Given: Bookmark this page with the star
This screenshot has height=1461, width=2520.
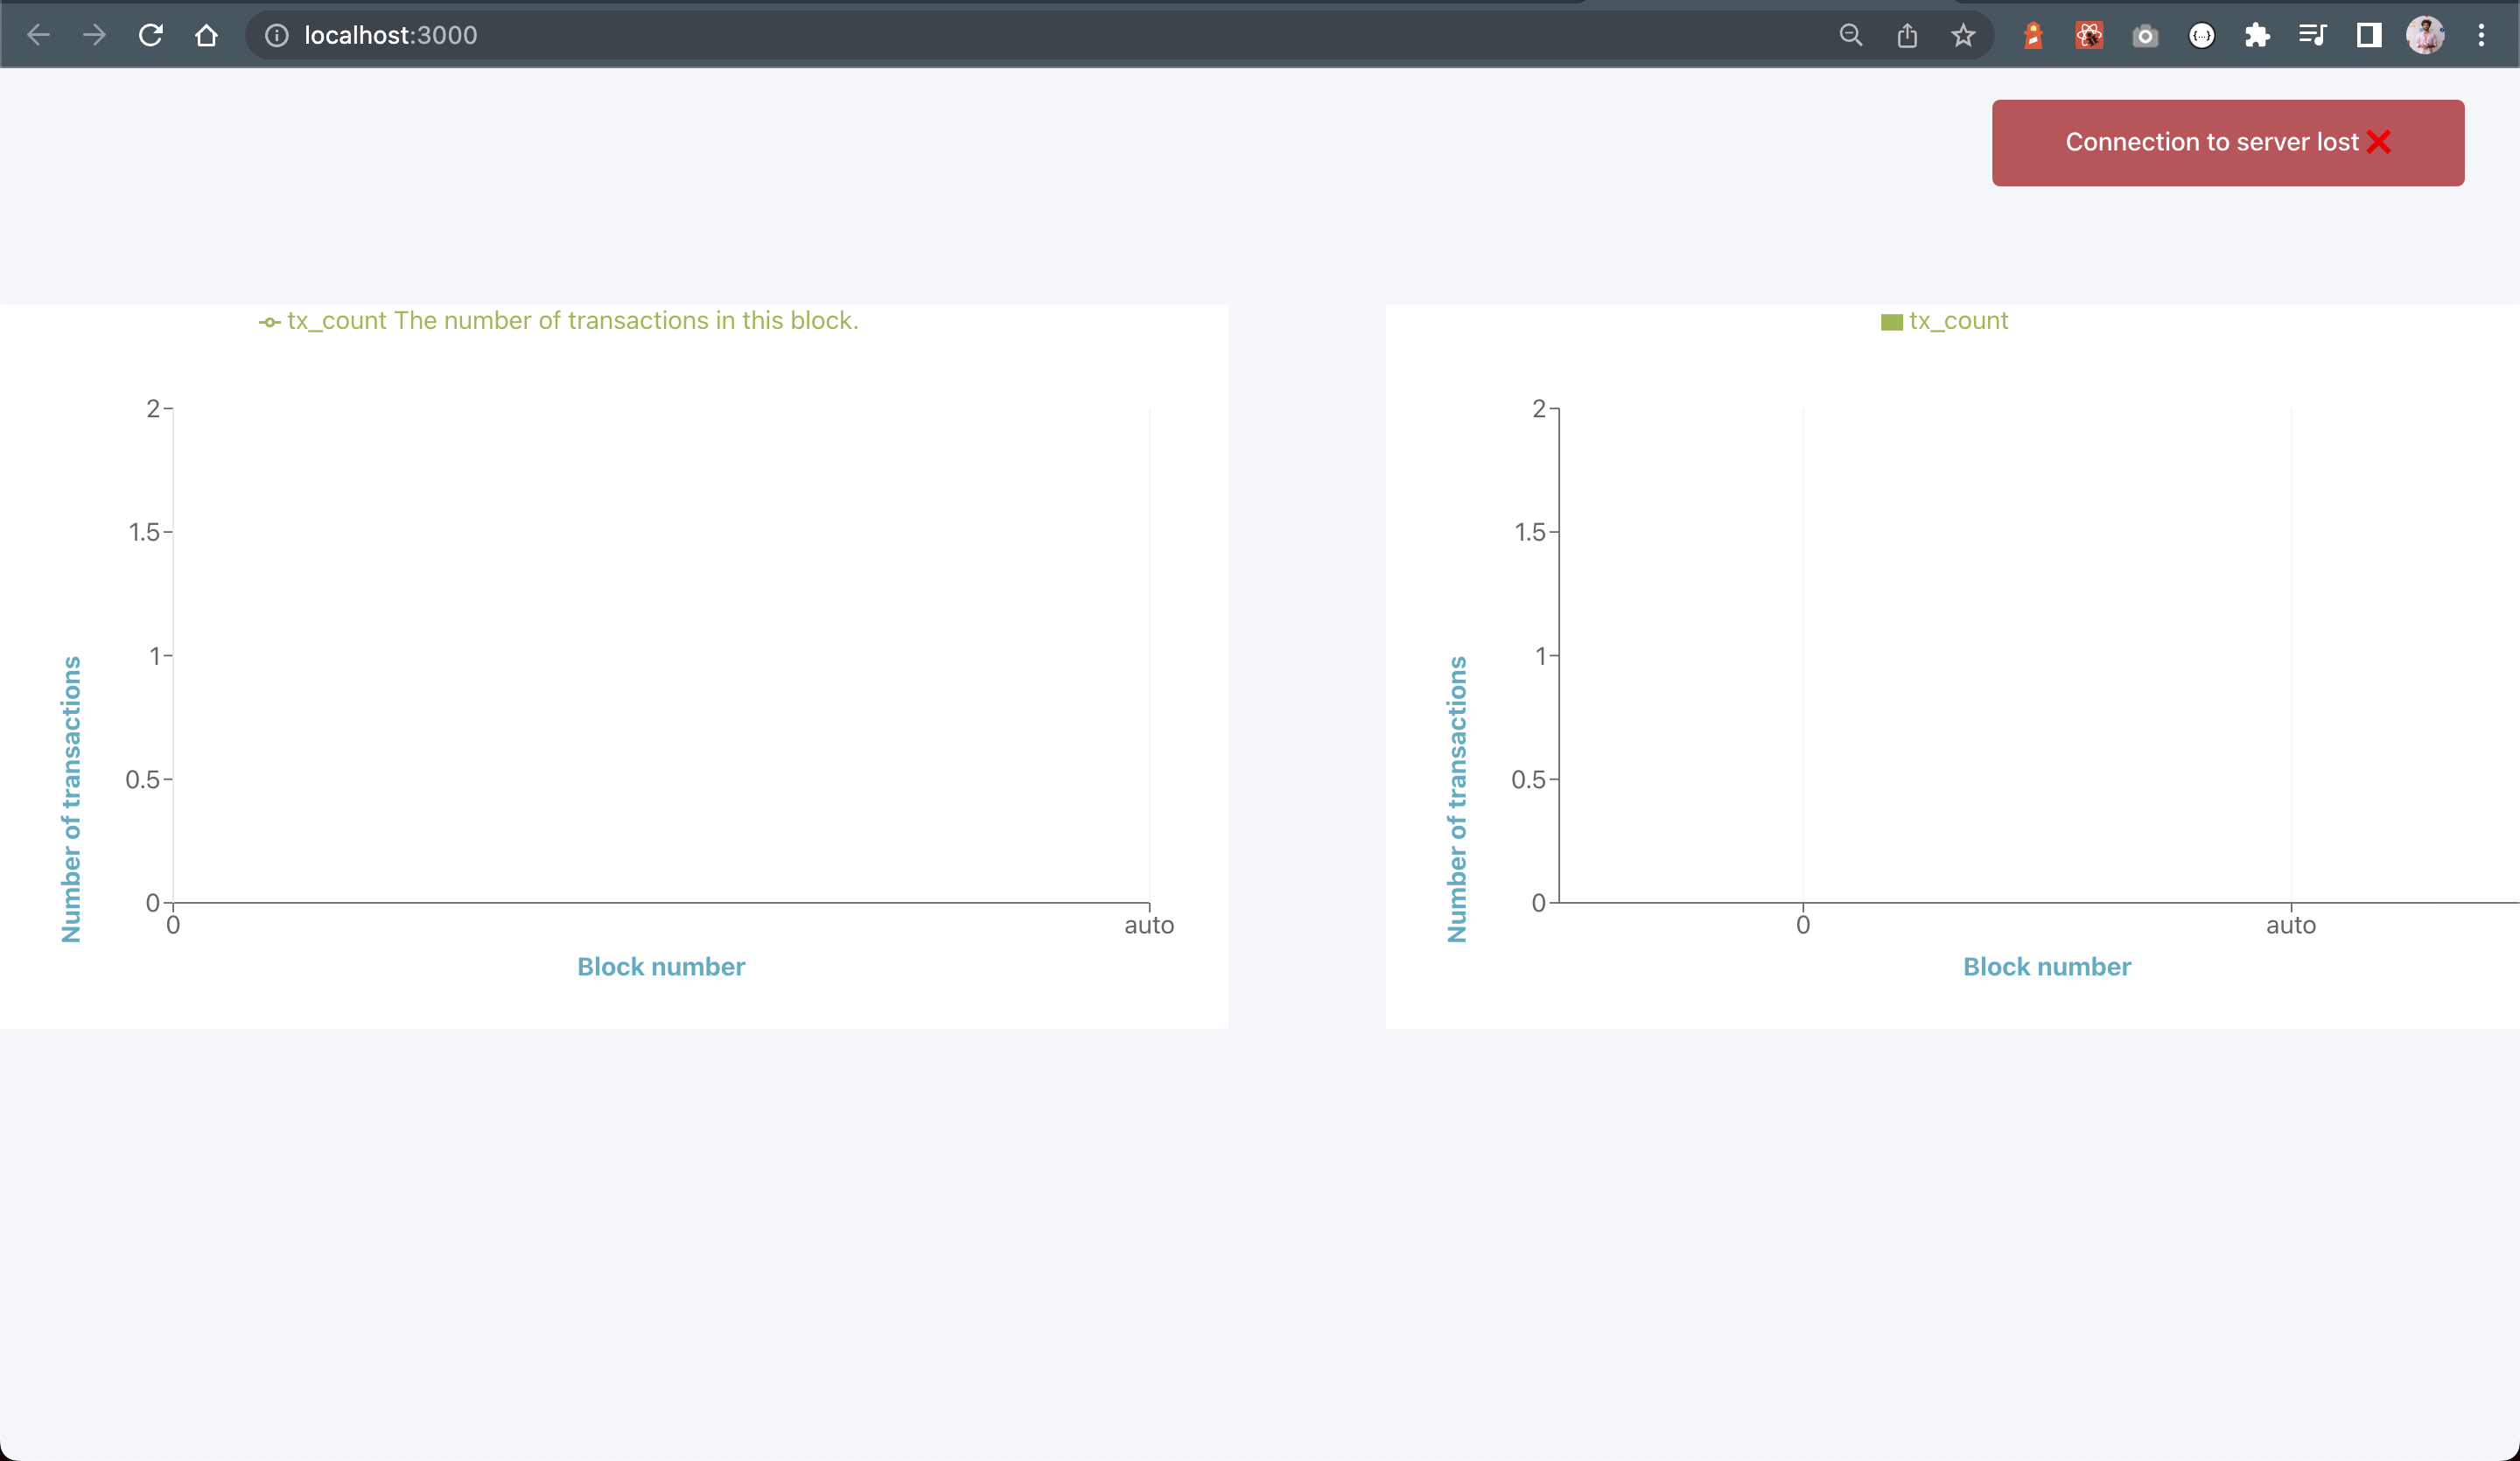Looking at the screenshot, I should 1963,35.
